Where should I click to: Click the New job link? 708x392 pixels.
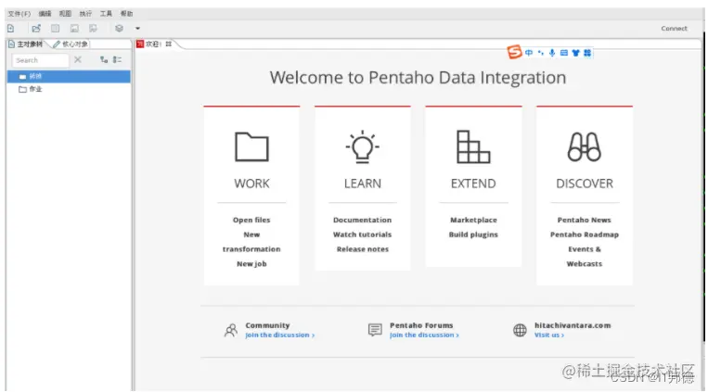point(251,264)
